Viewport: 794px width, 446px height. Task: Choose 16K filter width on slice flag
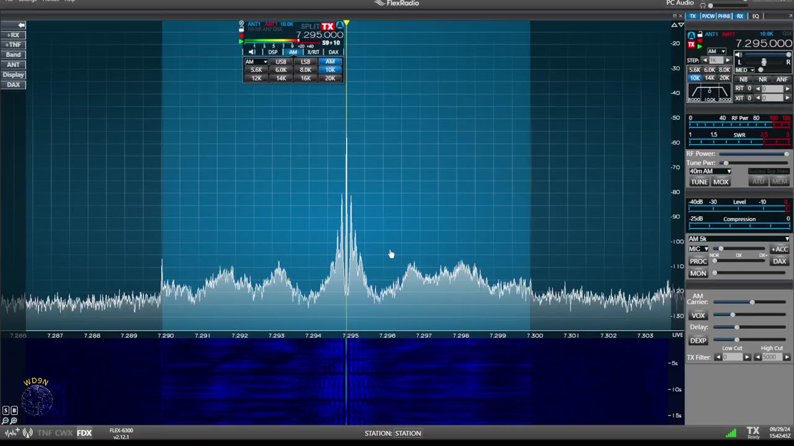(305, 78)
